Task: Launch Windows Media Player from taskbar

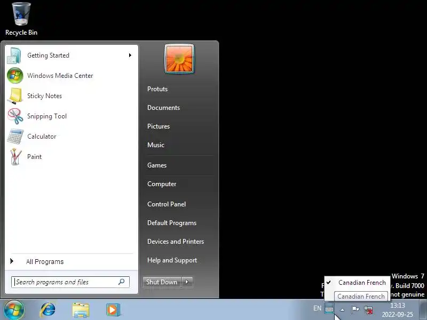Action: [113, 310]
